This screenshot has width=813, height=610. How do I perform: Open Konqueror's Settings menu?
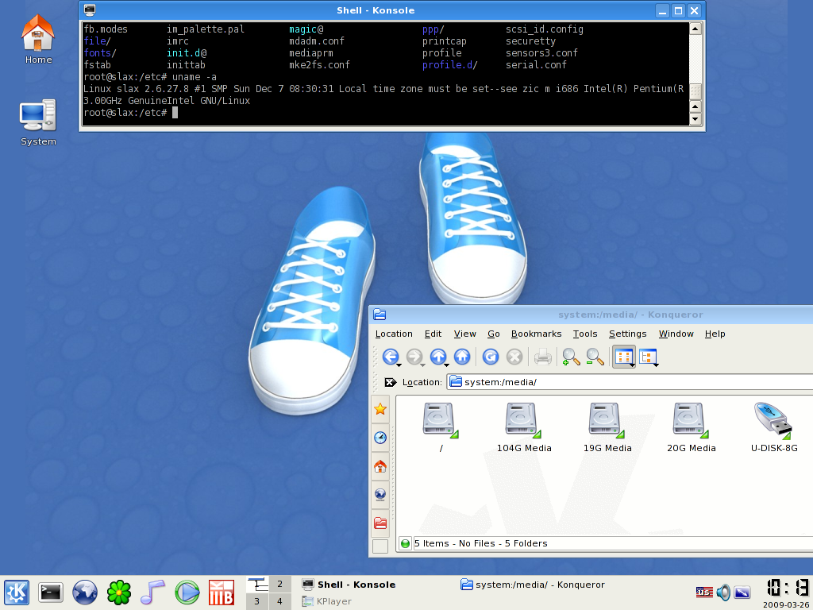click(627, 334)
